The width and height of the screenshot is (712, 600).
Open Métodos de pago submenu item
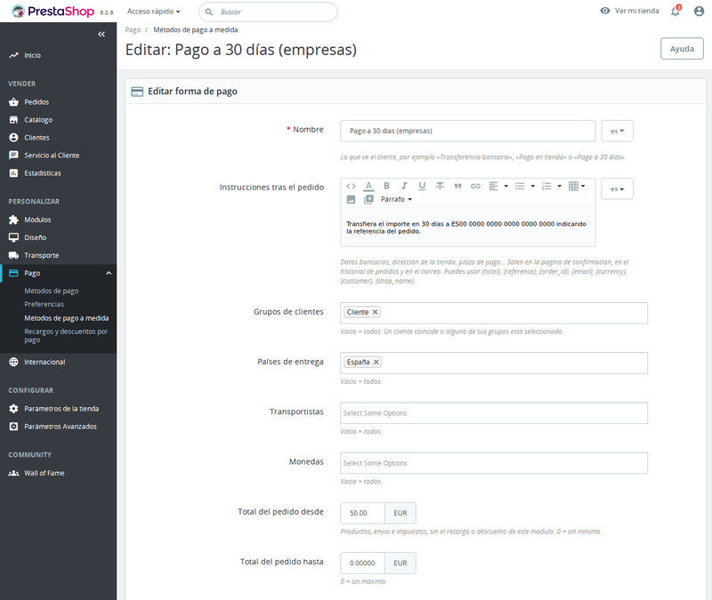coord(52,291)
